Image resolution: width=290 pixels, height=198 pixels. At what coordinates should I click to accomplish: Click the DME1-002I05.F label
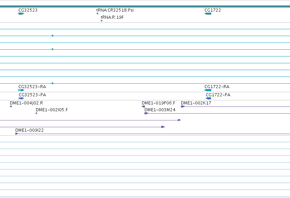tap(52, 110)
